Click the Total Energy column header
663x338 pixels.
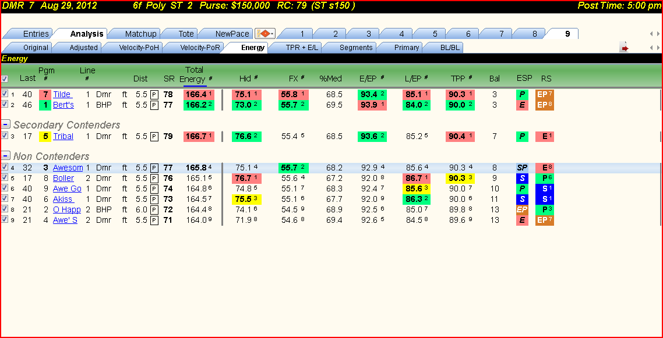195,74
